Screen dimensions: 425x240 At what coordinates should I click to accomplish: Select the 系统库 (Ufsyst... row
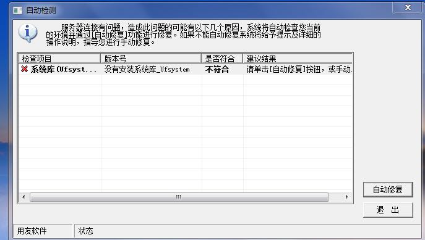pos(186,70)
